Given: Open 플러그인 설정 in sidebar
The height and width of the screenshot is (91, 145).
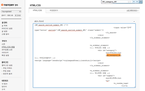Looking at the screenshot, I should coord(7,65).
